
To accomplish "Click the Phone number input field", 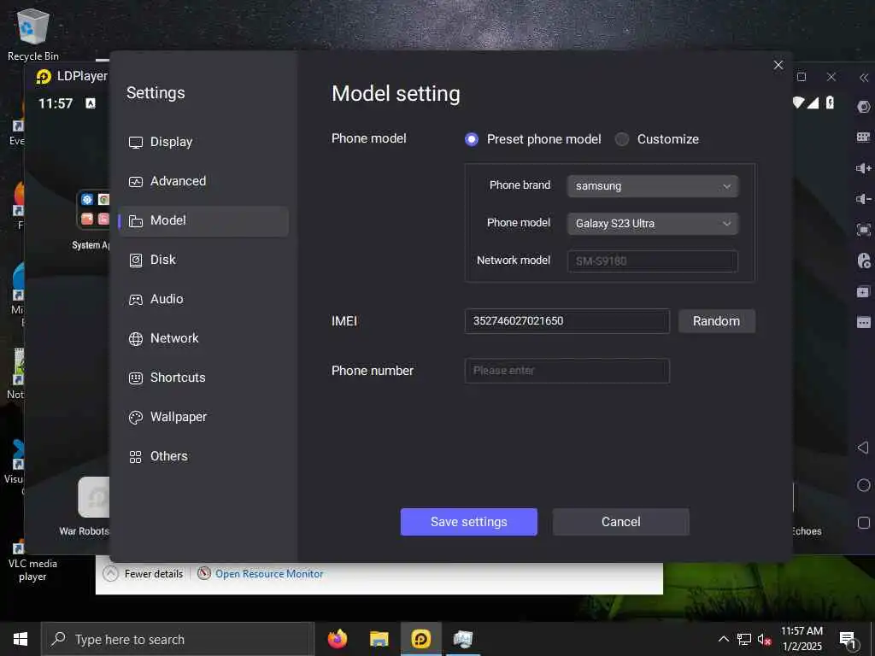I will [567, 371].
